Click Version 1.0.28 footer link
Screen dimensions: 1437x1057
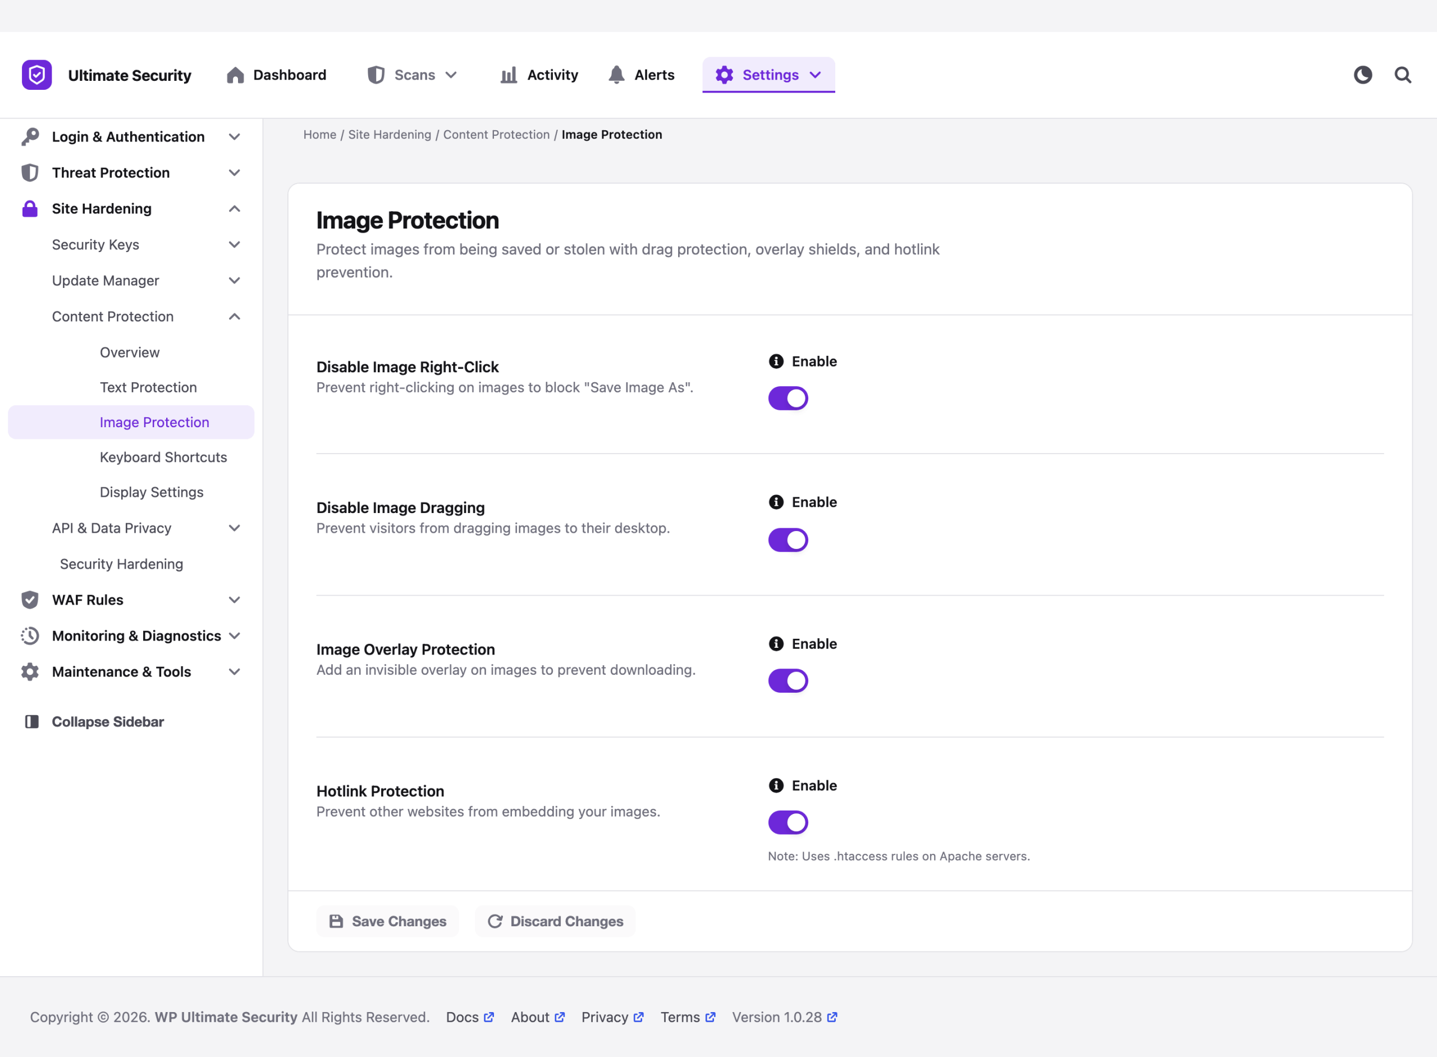tap(784, 1017)
